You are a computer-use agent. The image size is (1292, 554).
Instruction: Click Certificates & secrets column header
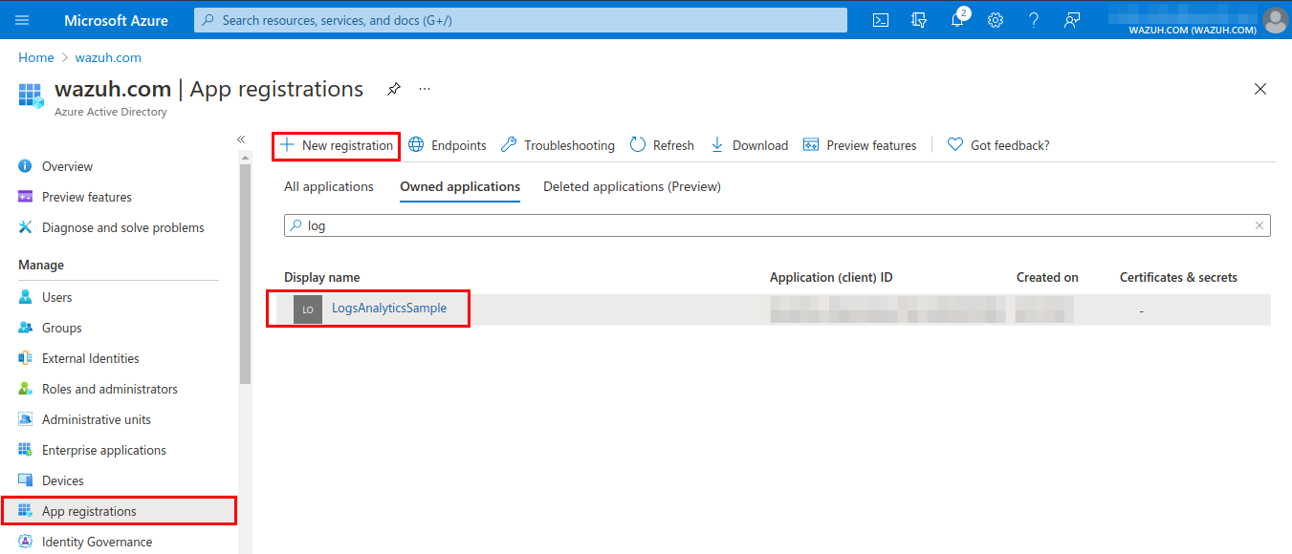(1178, 277)
